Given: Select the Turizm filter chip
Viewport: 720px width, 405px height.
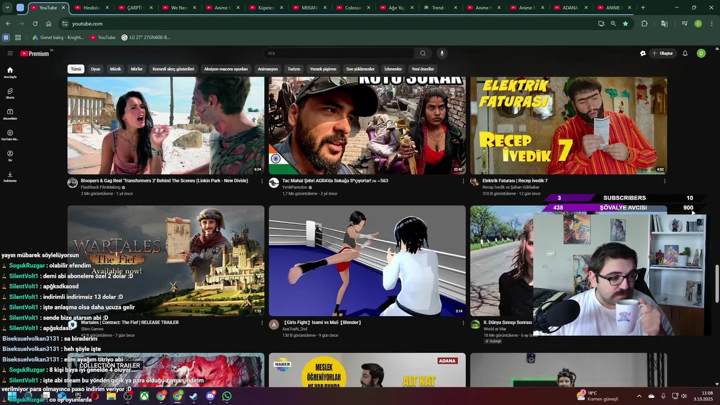Looking at the screenshot, I should [294, 69].
